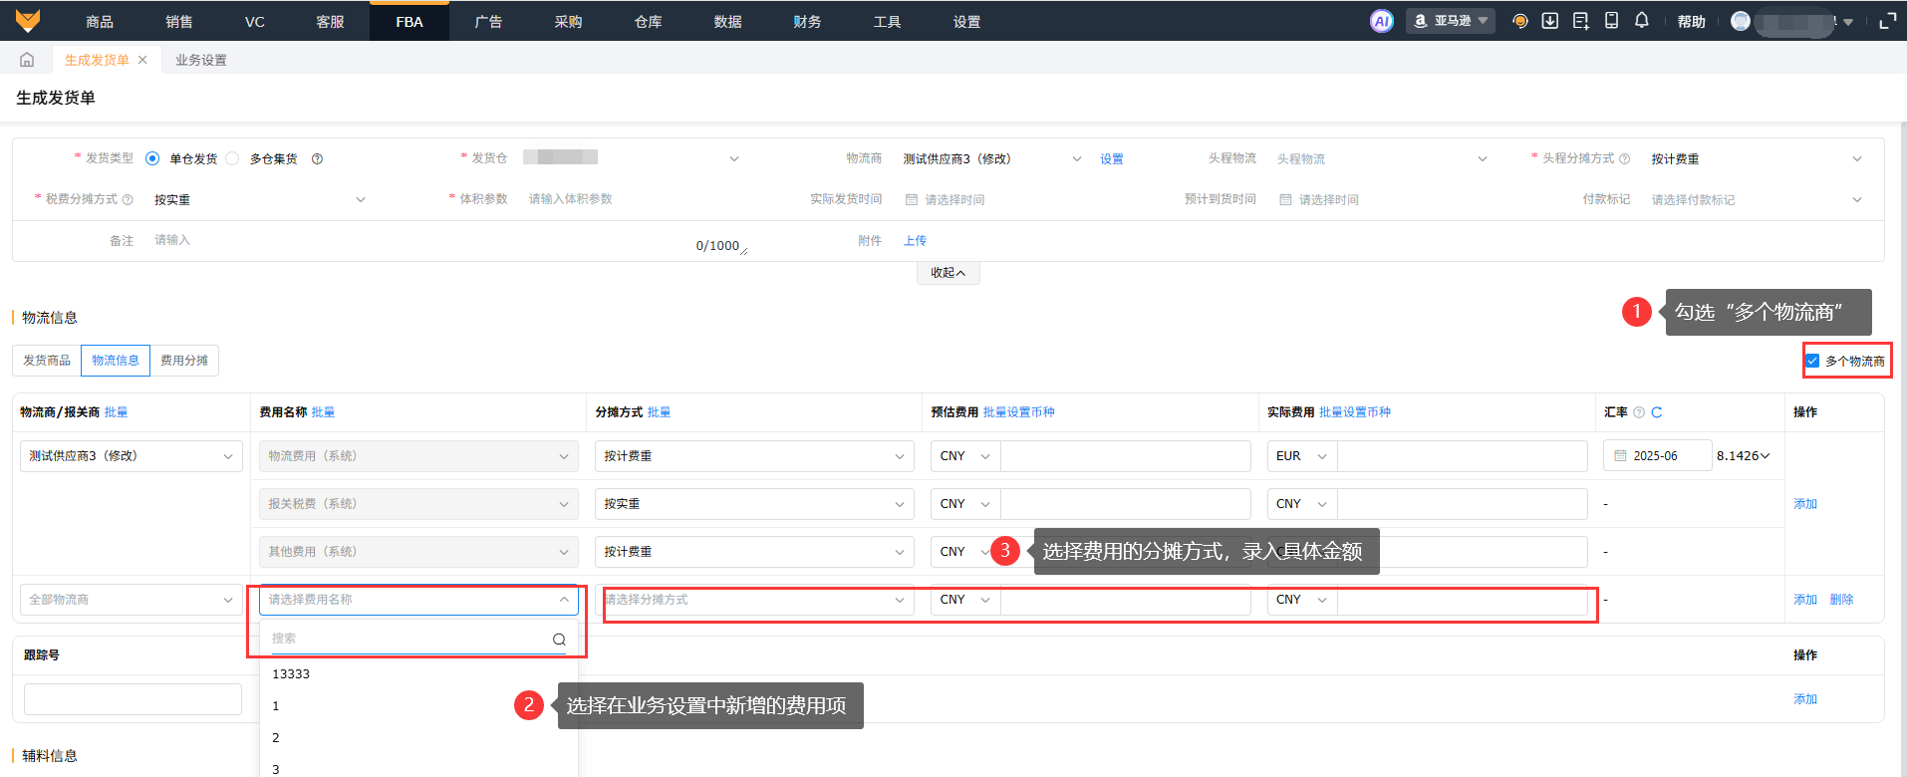Select 单仓发货 radio button

pos(152,158)
